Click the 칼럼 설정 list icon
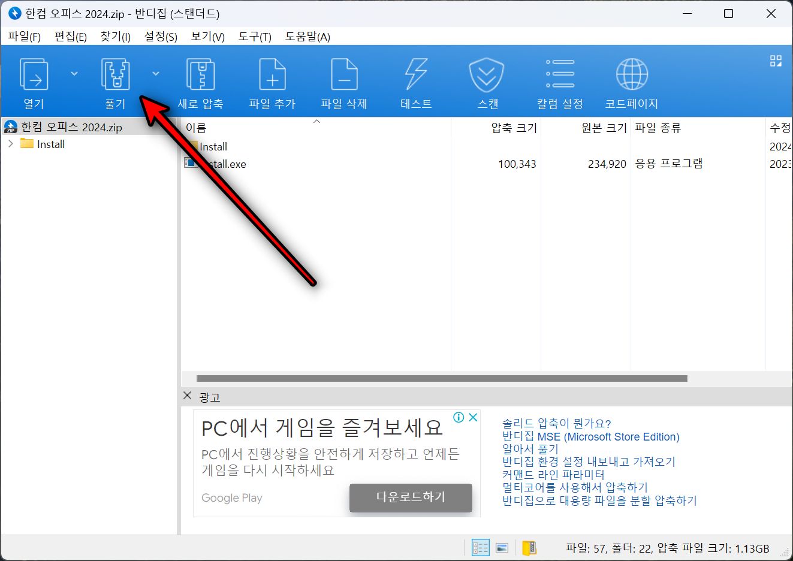This screenshot has height=561, width=793. click(560, 74)
